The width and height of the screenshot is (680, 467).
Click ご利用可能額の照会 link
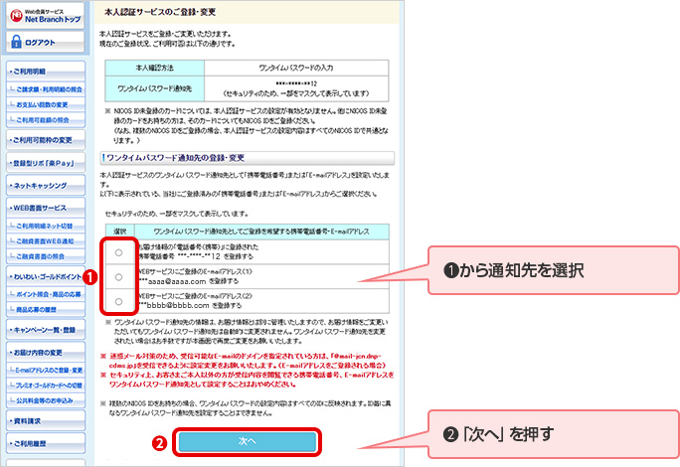click(x=48, y=119)
